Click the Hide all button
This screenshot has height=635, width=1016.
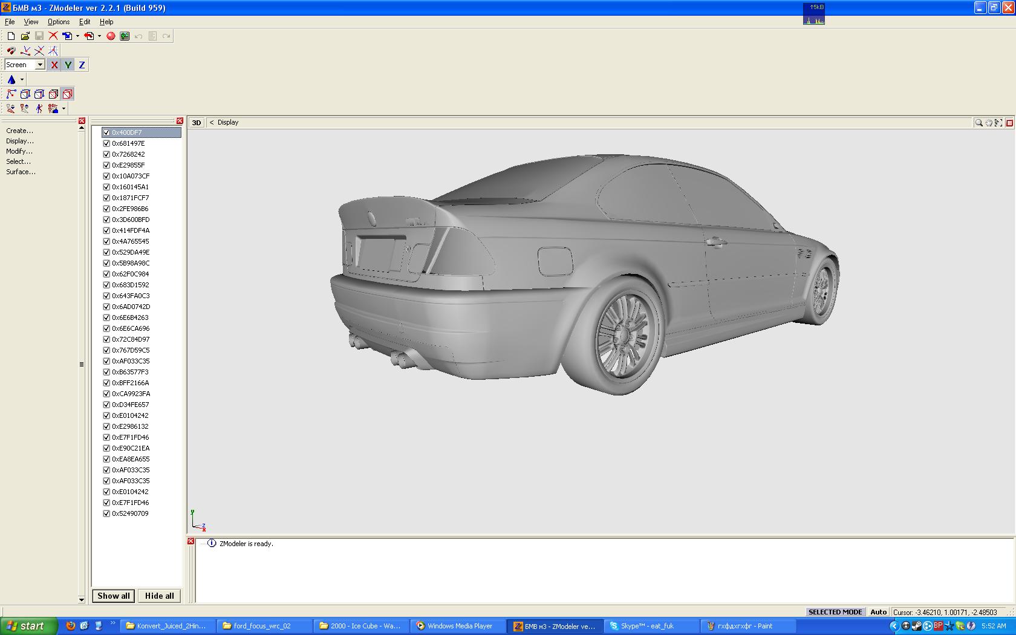coord(159,596)
